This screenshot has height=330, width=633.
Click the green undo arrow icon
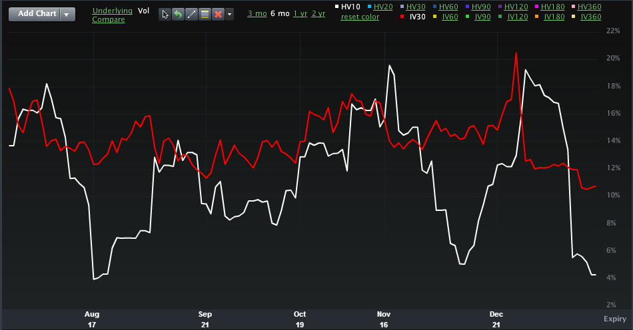[x=178, y=14]
